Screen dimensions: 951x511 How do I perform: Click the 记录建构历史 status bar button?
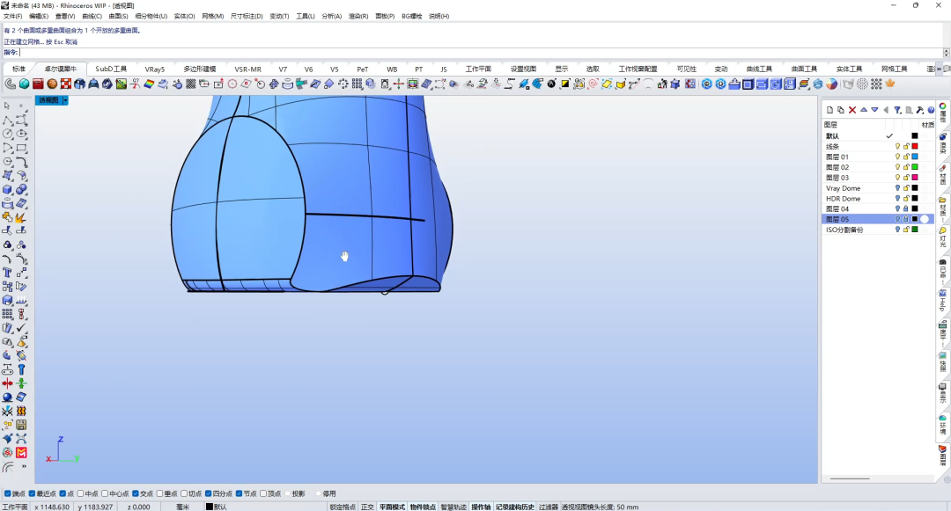coord(515,507)
